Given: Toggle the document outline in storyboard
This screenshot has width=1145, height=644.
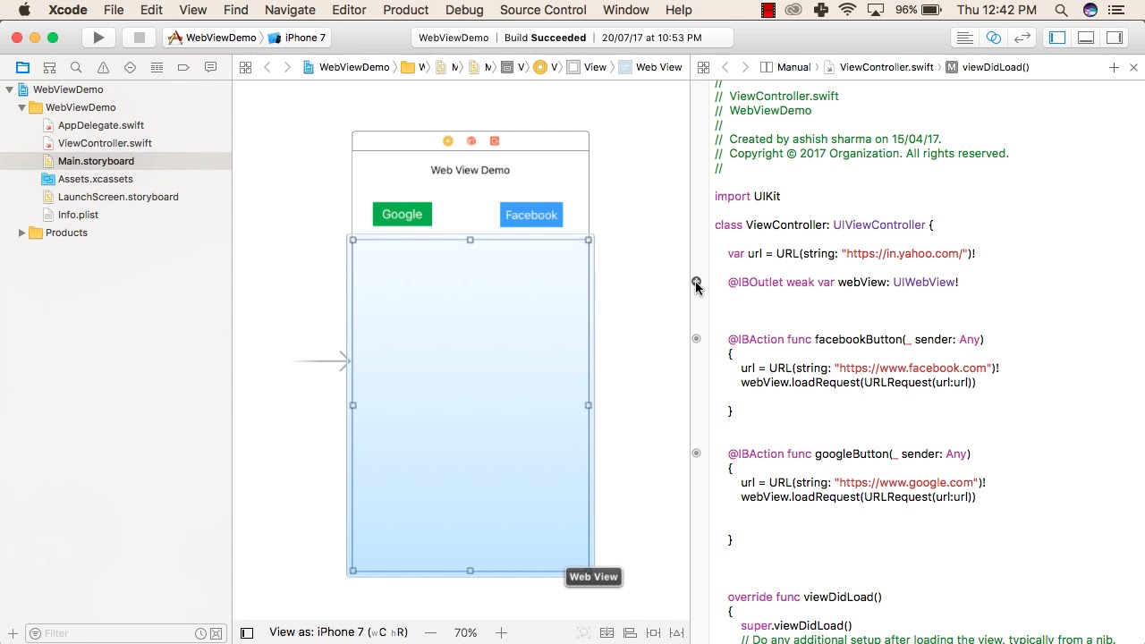Looking at the screenshot, I should pos(247,632).
